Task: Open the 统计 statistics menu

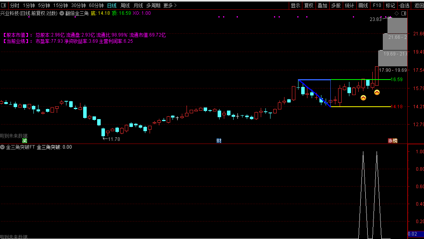Action: (x=349, y=5)
